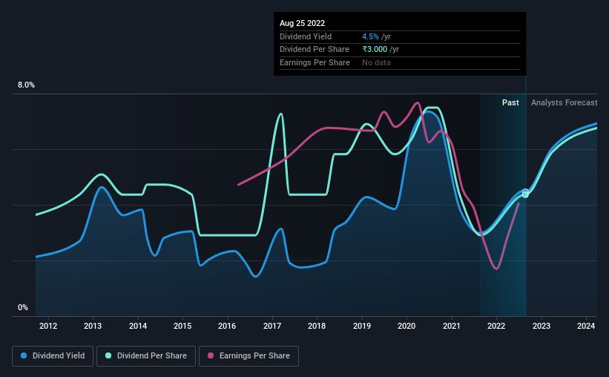This screenshot has height=377, width=609.
Task: Click the 4.5% dividend yield value
Action: 370,36
